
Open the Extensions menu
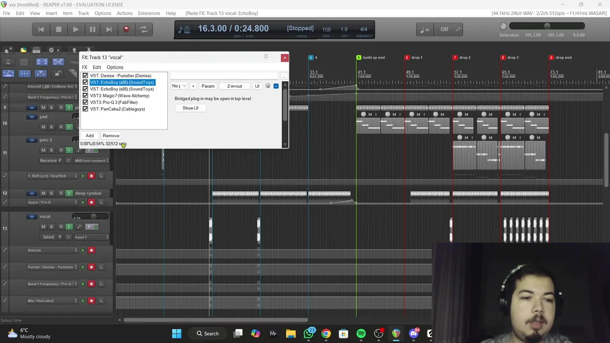tap(149, 13)
